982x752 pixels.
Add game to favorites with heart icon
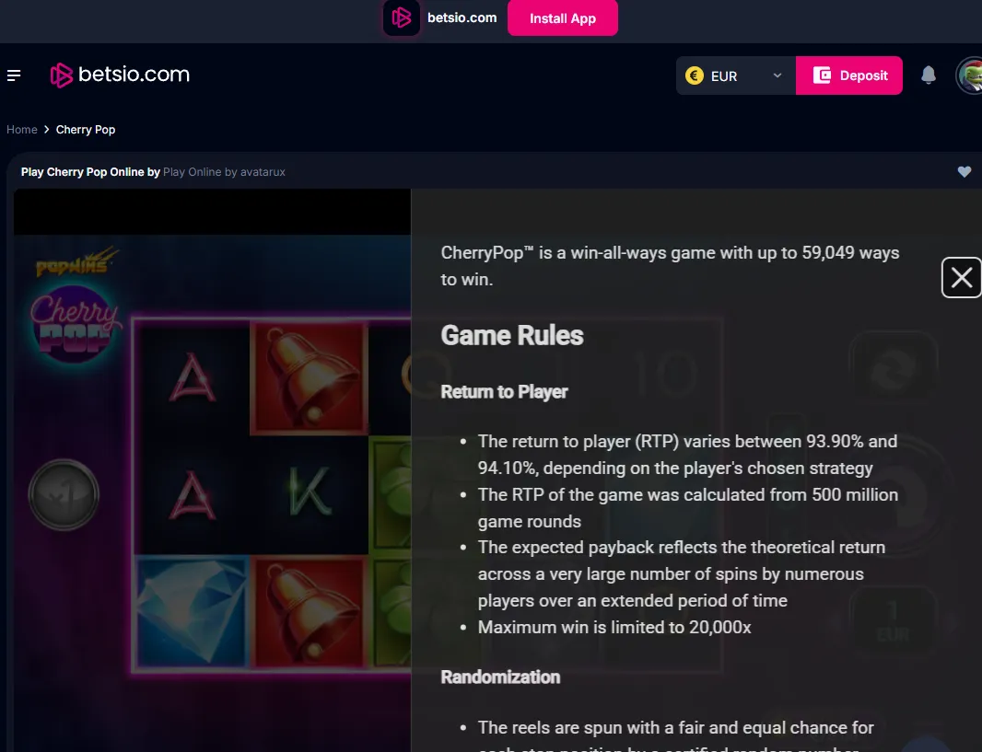[964, 171]
